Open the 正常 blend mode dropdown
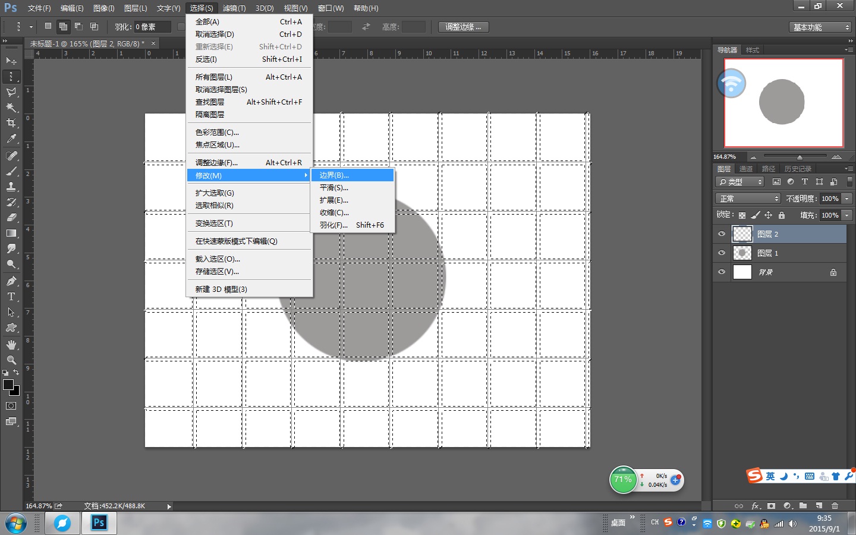Viewport: 856px width, 535px height. coord(748,199)
